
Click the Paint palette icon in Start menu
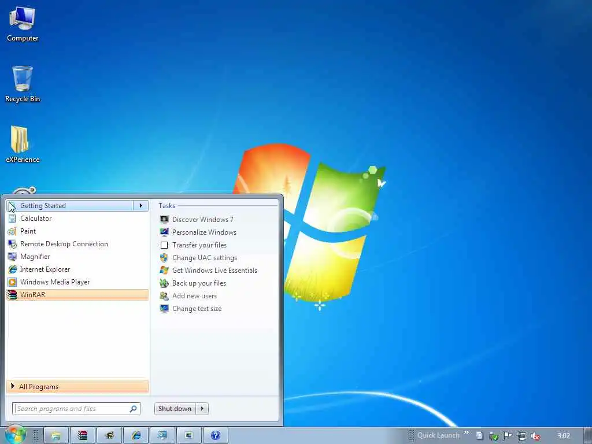pos(12,231)
